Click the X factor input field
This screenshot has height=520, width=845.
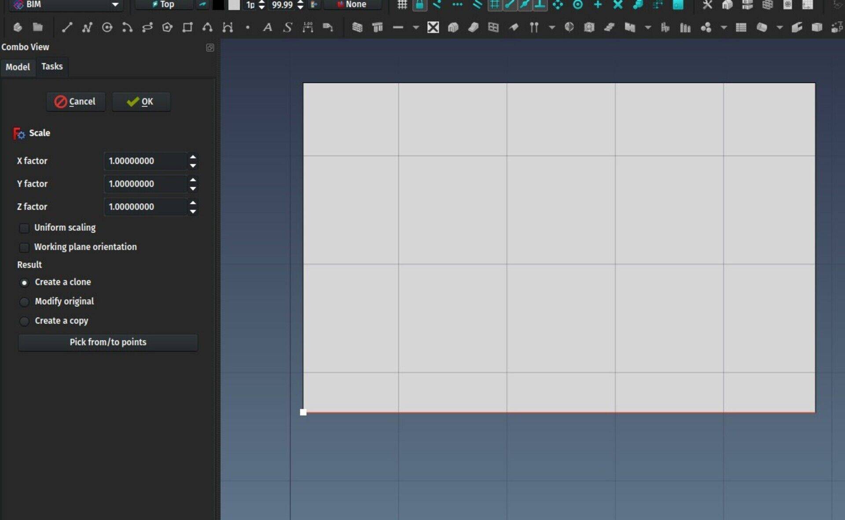click(x=146, y=161)
